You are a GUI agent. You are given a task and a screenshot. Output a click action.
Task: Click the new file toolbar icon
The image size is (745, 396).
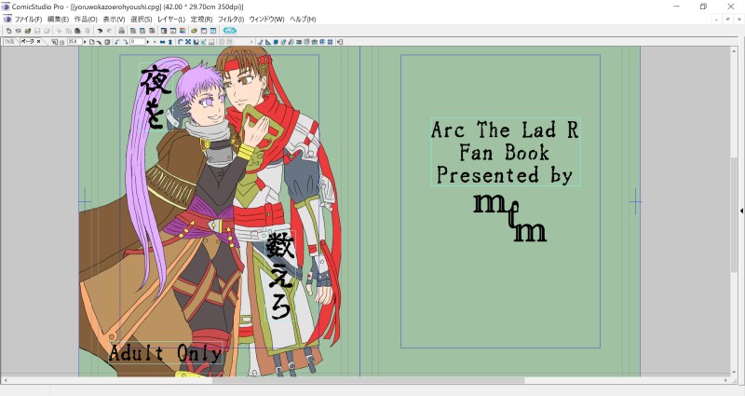point(8,31)
